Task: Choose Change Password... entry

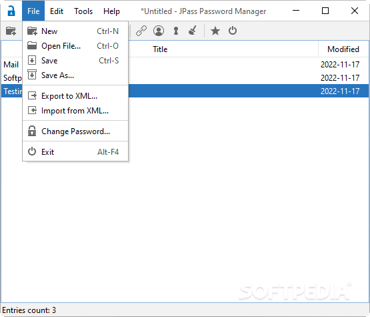Action: click(75, 131)
